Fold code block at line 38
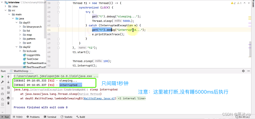The height and width of the screenshot is (119, 255). point(58,3)
